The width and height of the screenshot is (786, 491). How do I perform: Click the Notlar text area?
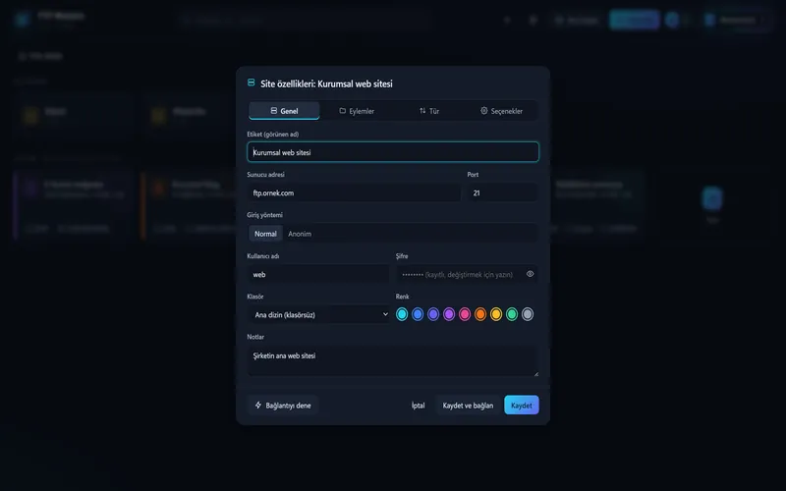pyautogui.click(x=393, y=360)
